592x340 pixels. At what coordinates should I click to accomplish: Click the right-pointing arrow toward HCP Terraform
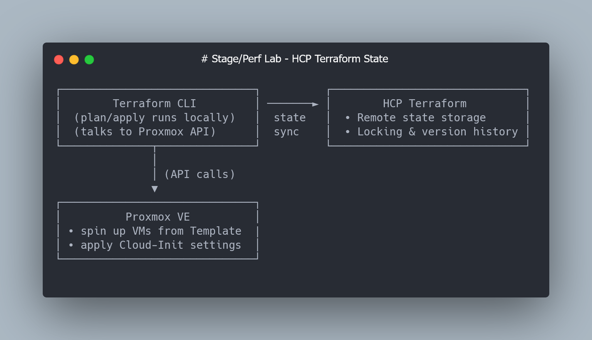click(x=293, y=104)
